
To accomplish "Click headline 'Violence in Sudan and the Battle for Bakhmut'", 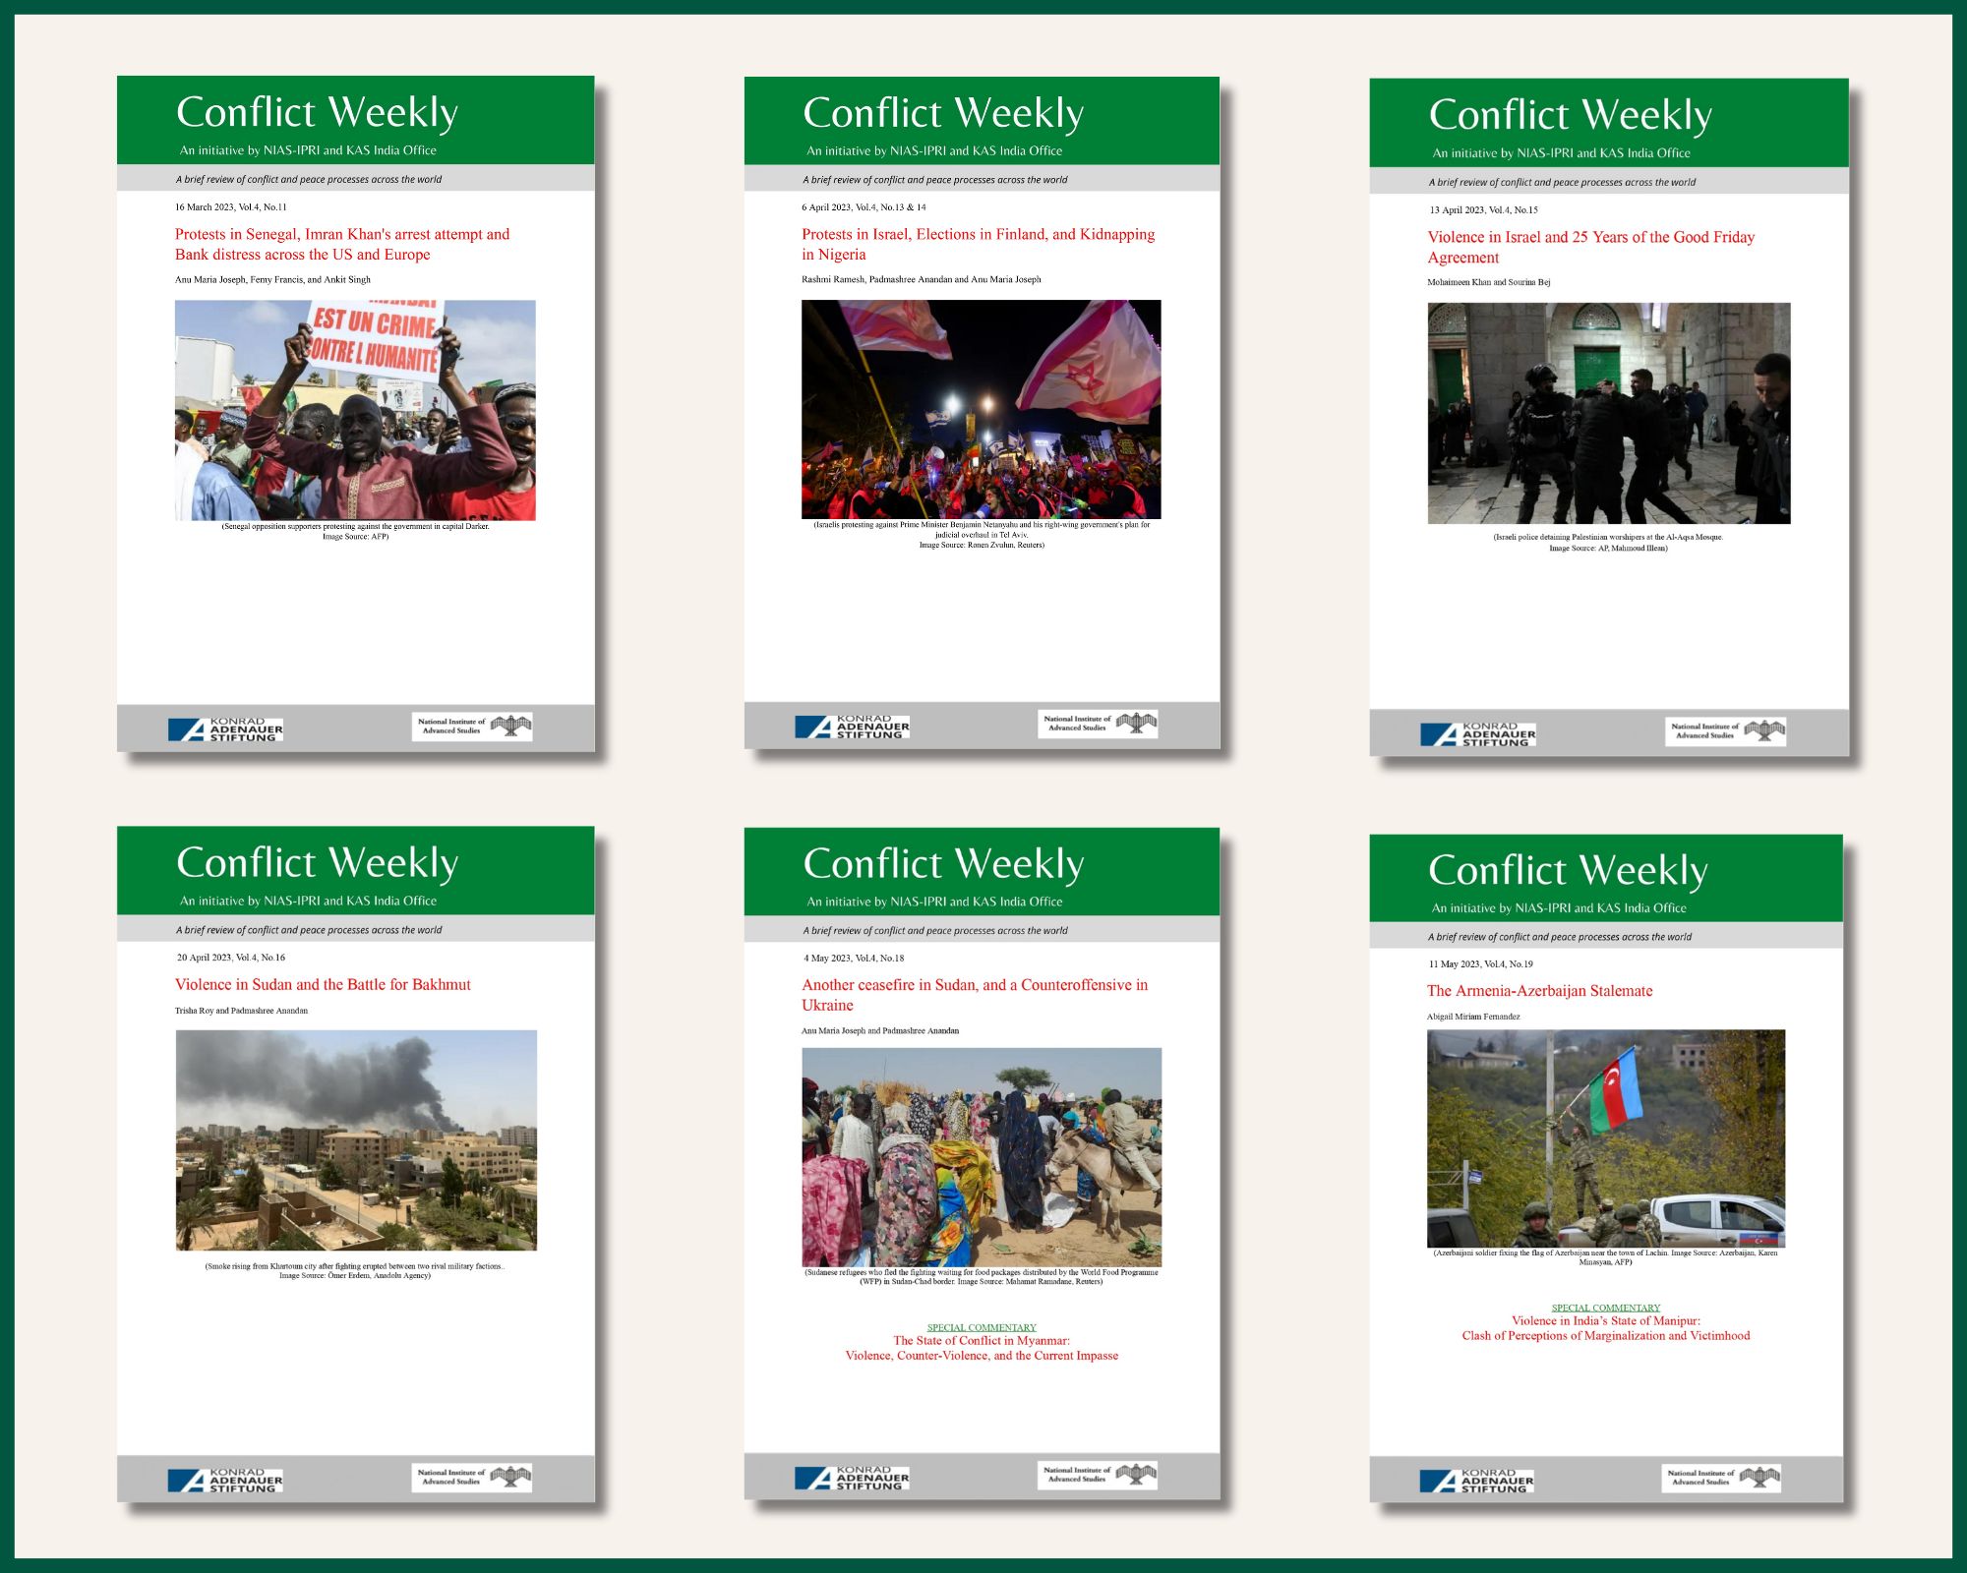I will (x=323, y=984).
